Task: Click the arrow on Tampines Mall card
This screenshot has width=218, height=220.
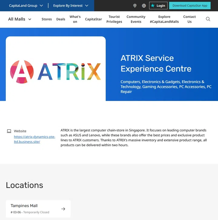Action: pyautogui.click(x=63, y=209)
